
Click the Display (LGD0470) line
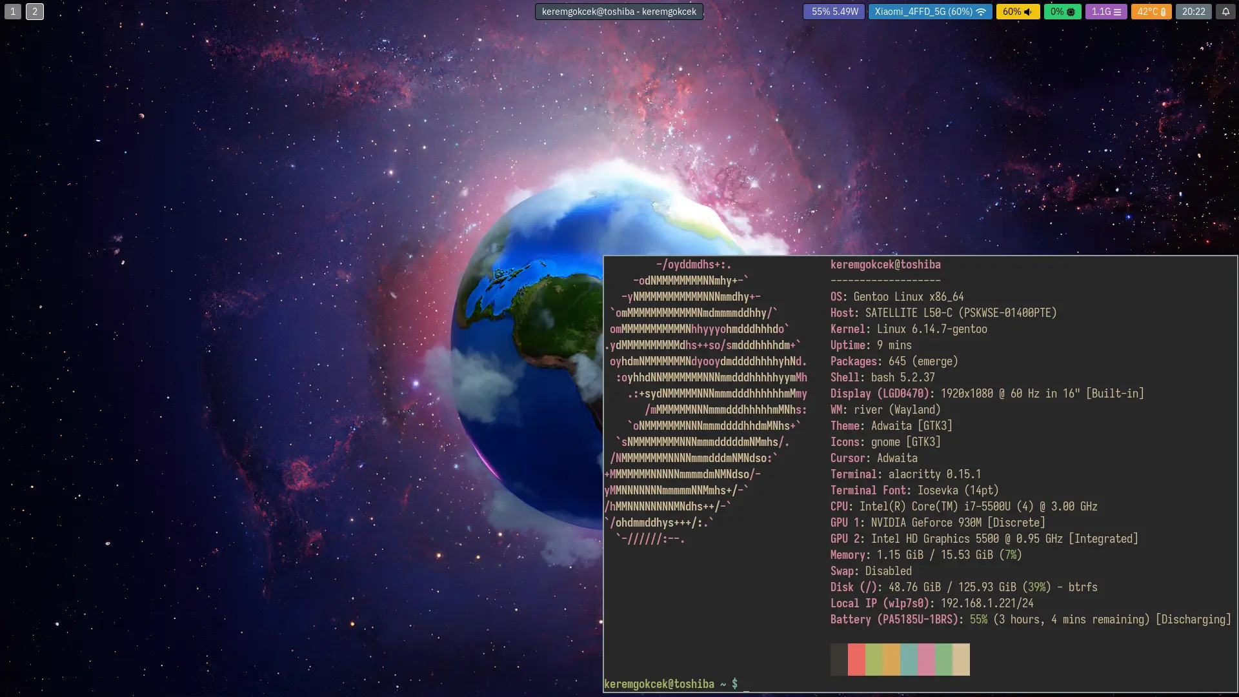pyautogui.click(x=987, y=394)
